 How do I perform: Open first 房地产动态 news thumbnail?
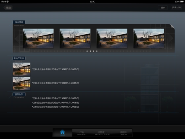click(22, 69)
